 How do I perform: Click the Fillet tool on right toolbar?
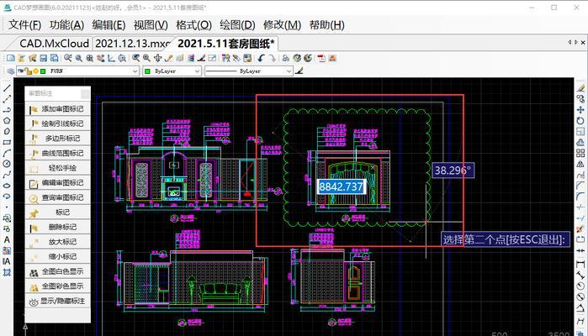(580, 197)
